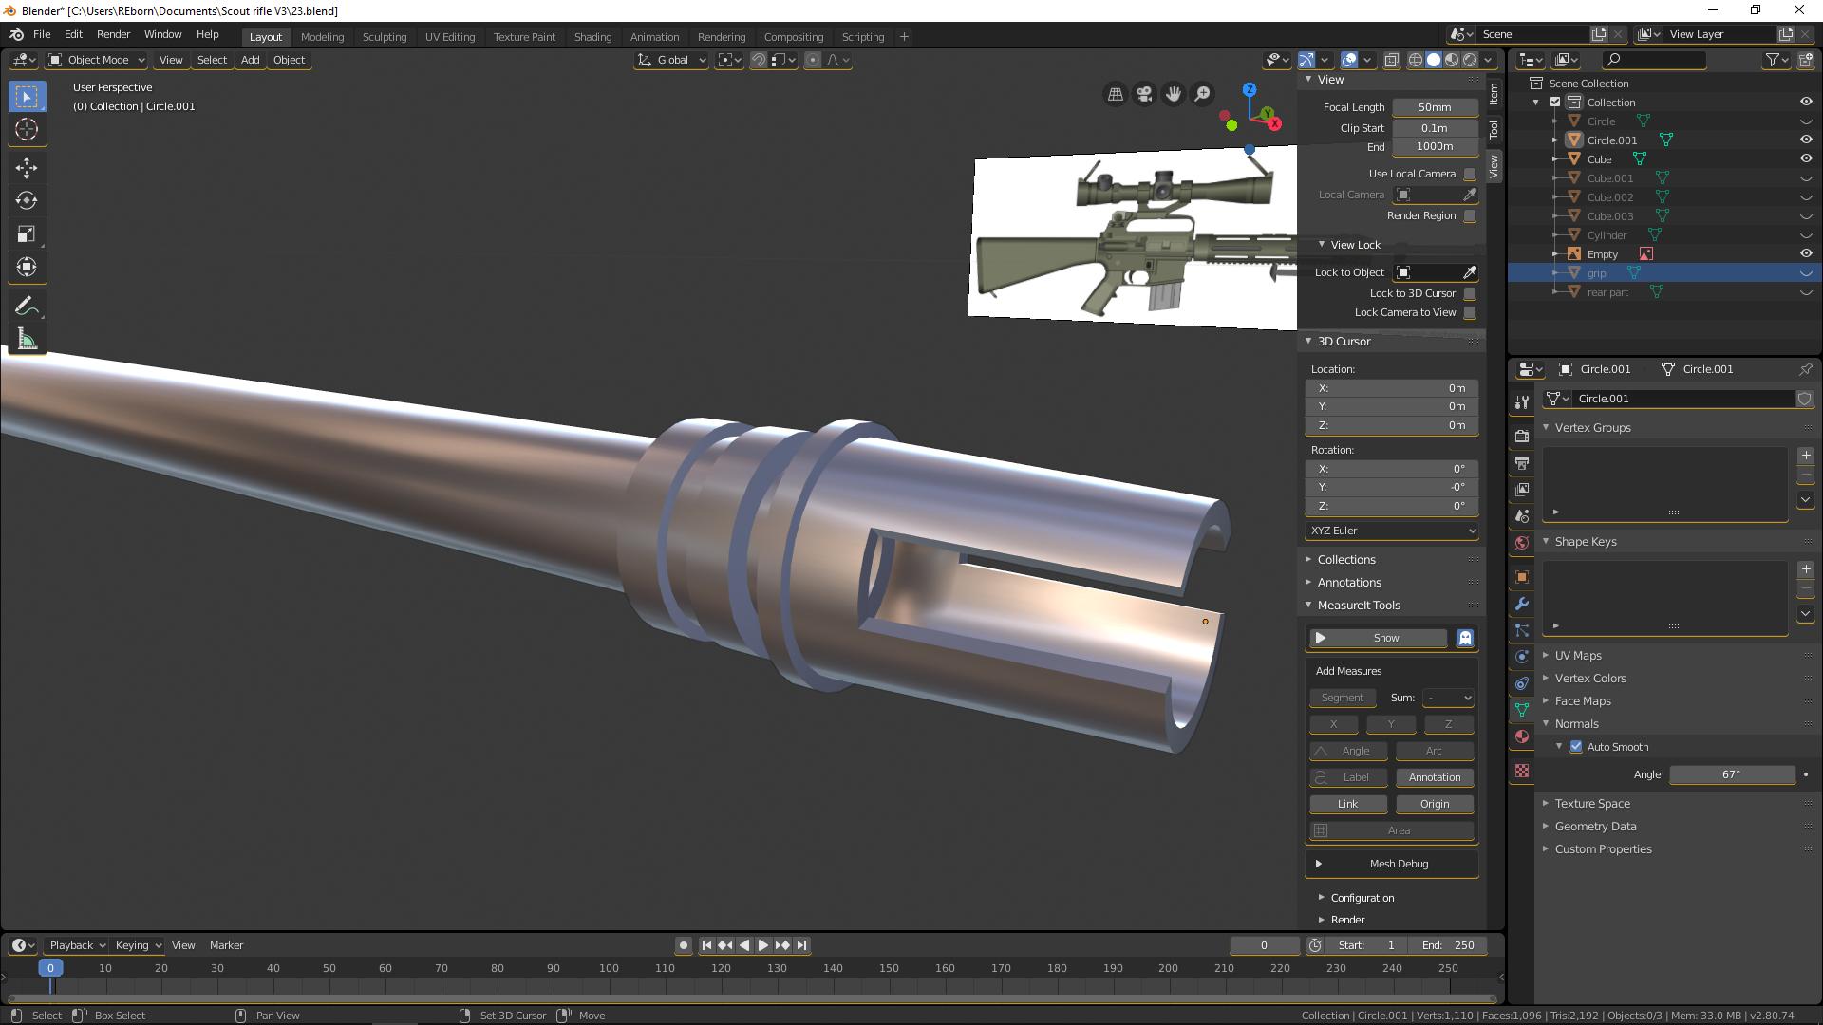Select the Rotate tool in the toolbar
Screen dimensions: 1823x1025
(27, 200)
